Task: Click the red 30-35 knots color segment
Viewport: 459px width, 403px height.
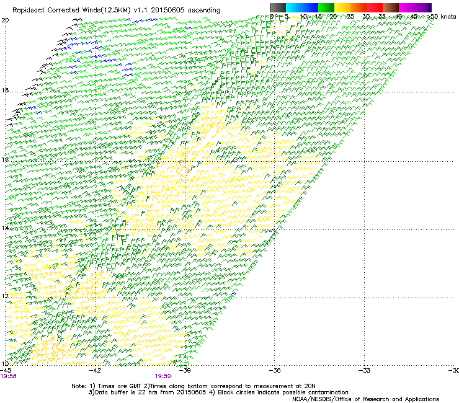Action: 375,7
